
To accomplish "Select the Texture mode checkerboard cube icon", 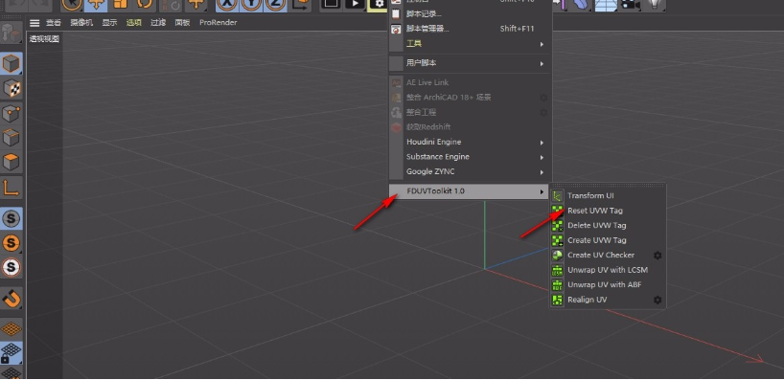I will [11, 88].
